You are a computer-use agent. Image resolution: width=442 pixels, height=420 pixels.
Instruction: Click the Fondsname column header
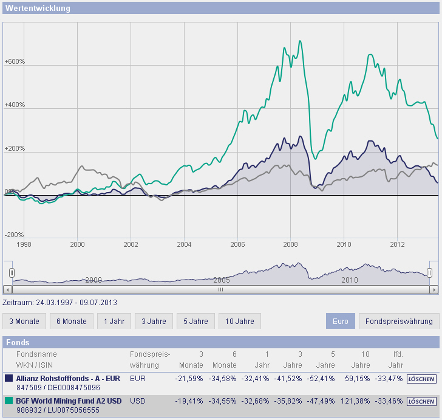pos(36,354)
